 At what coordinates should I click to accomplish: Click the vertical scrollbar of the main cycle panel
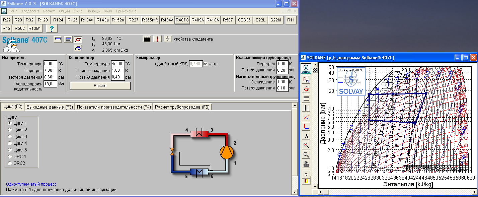coord(295,148)
